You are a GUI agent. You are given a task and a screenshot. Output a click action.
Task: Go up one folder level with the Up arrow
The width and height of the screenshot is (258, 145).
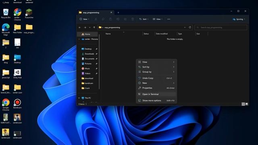coord(94,27)
